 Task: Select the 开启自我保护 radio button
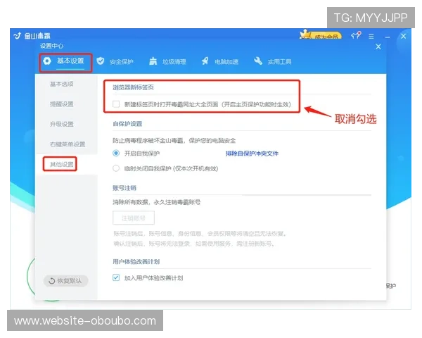click(116, 153)
